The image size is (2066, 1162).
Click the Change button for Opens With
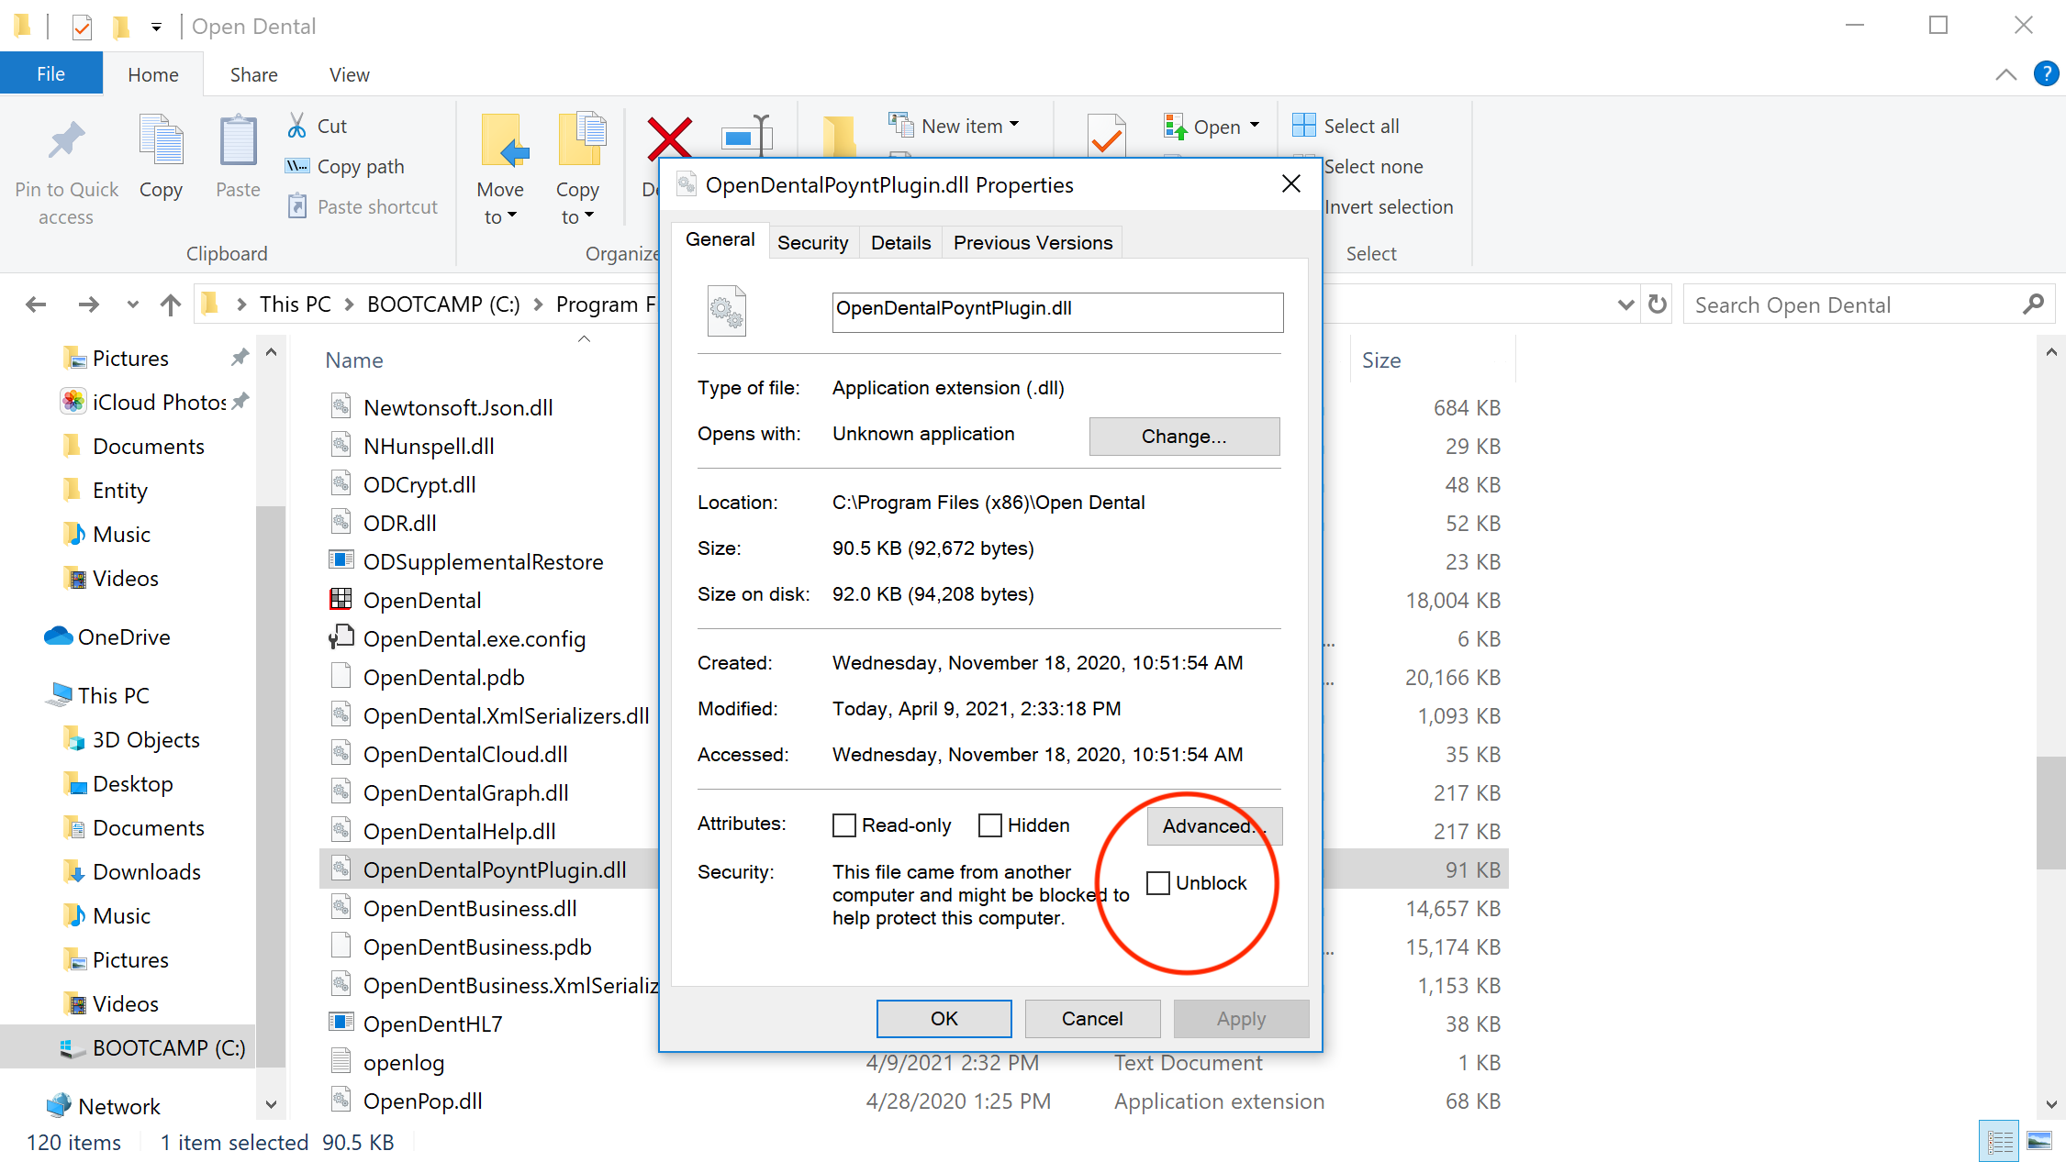(1183, 435)
